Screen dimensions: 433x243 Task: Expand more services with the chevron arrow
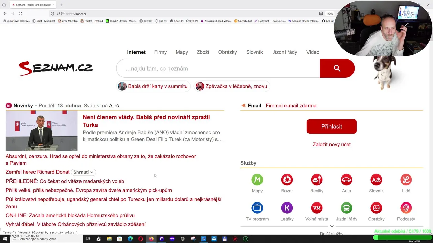pos(332,226)
